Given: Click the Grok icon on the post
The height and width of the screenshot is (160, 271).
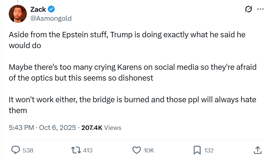Looking at the screenshot, I should tap(249, 10).
